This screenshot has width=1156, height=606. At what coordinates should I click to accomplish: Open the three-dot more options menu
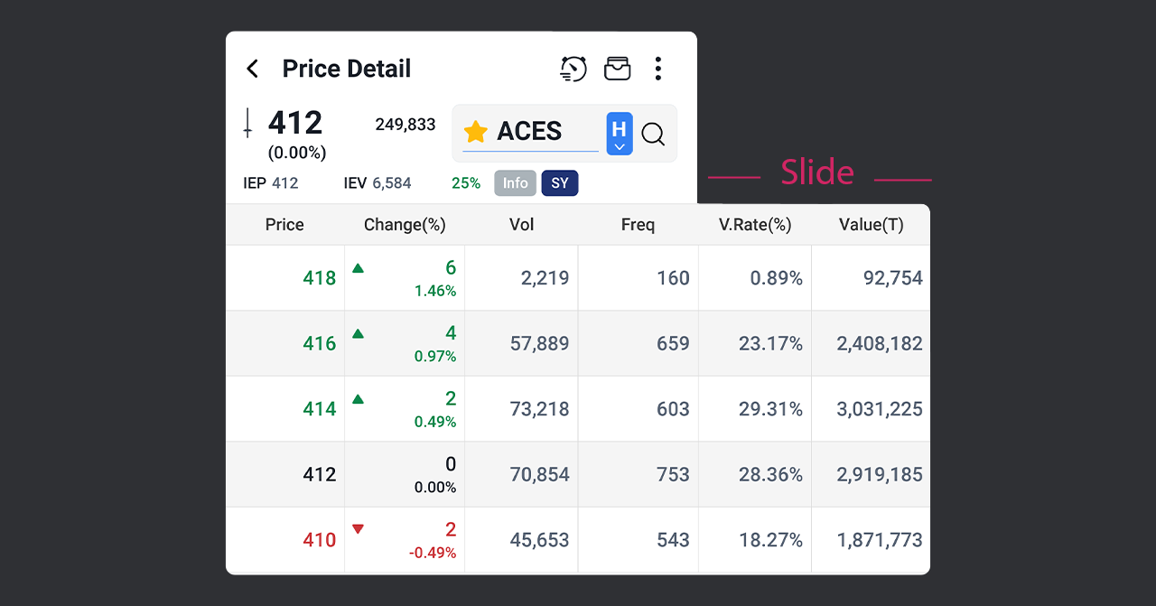click(658, 69)
